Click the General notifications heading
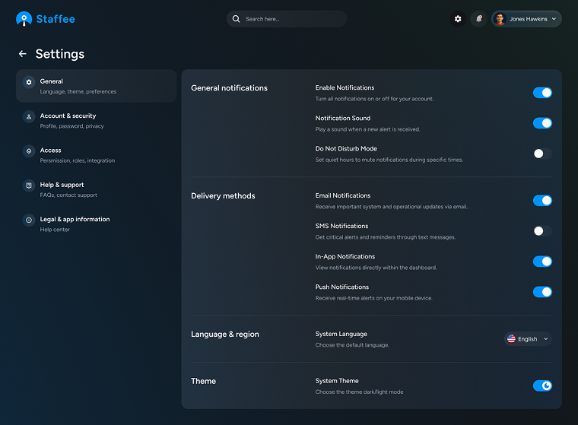Viewport: 578px width, 425px height. click(x=229, y=88)
